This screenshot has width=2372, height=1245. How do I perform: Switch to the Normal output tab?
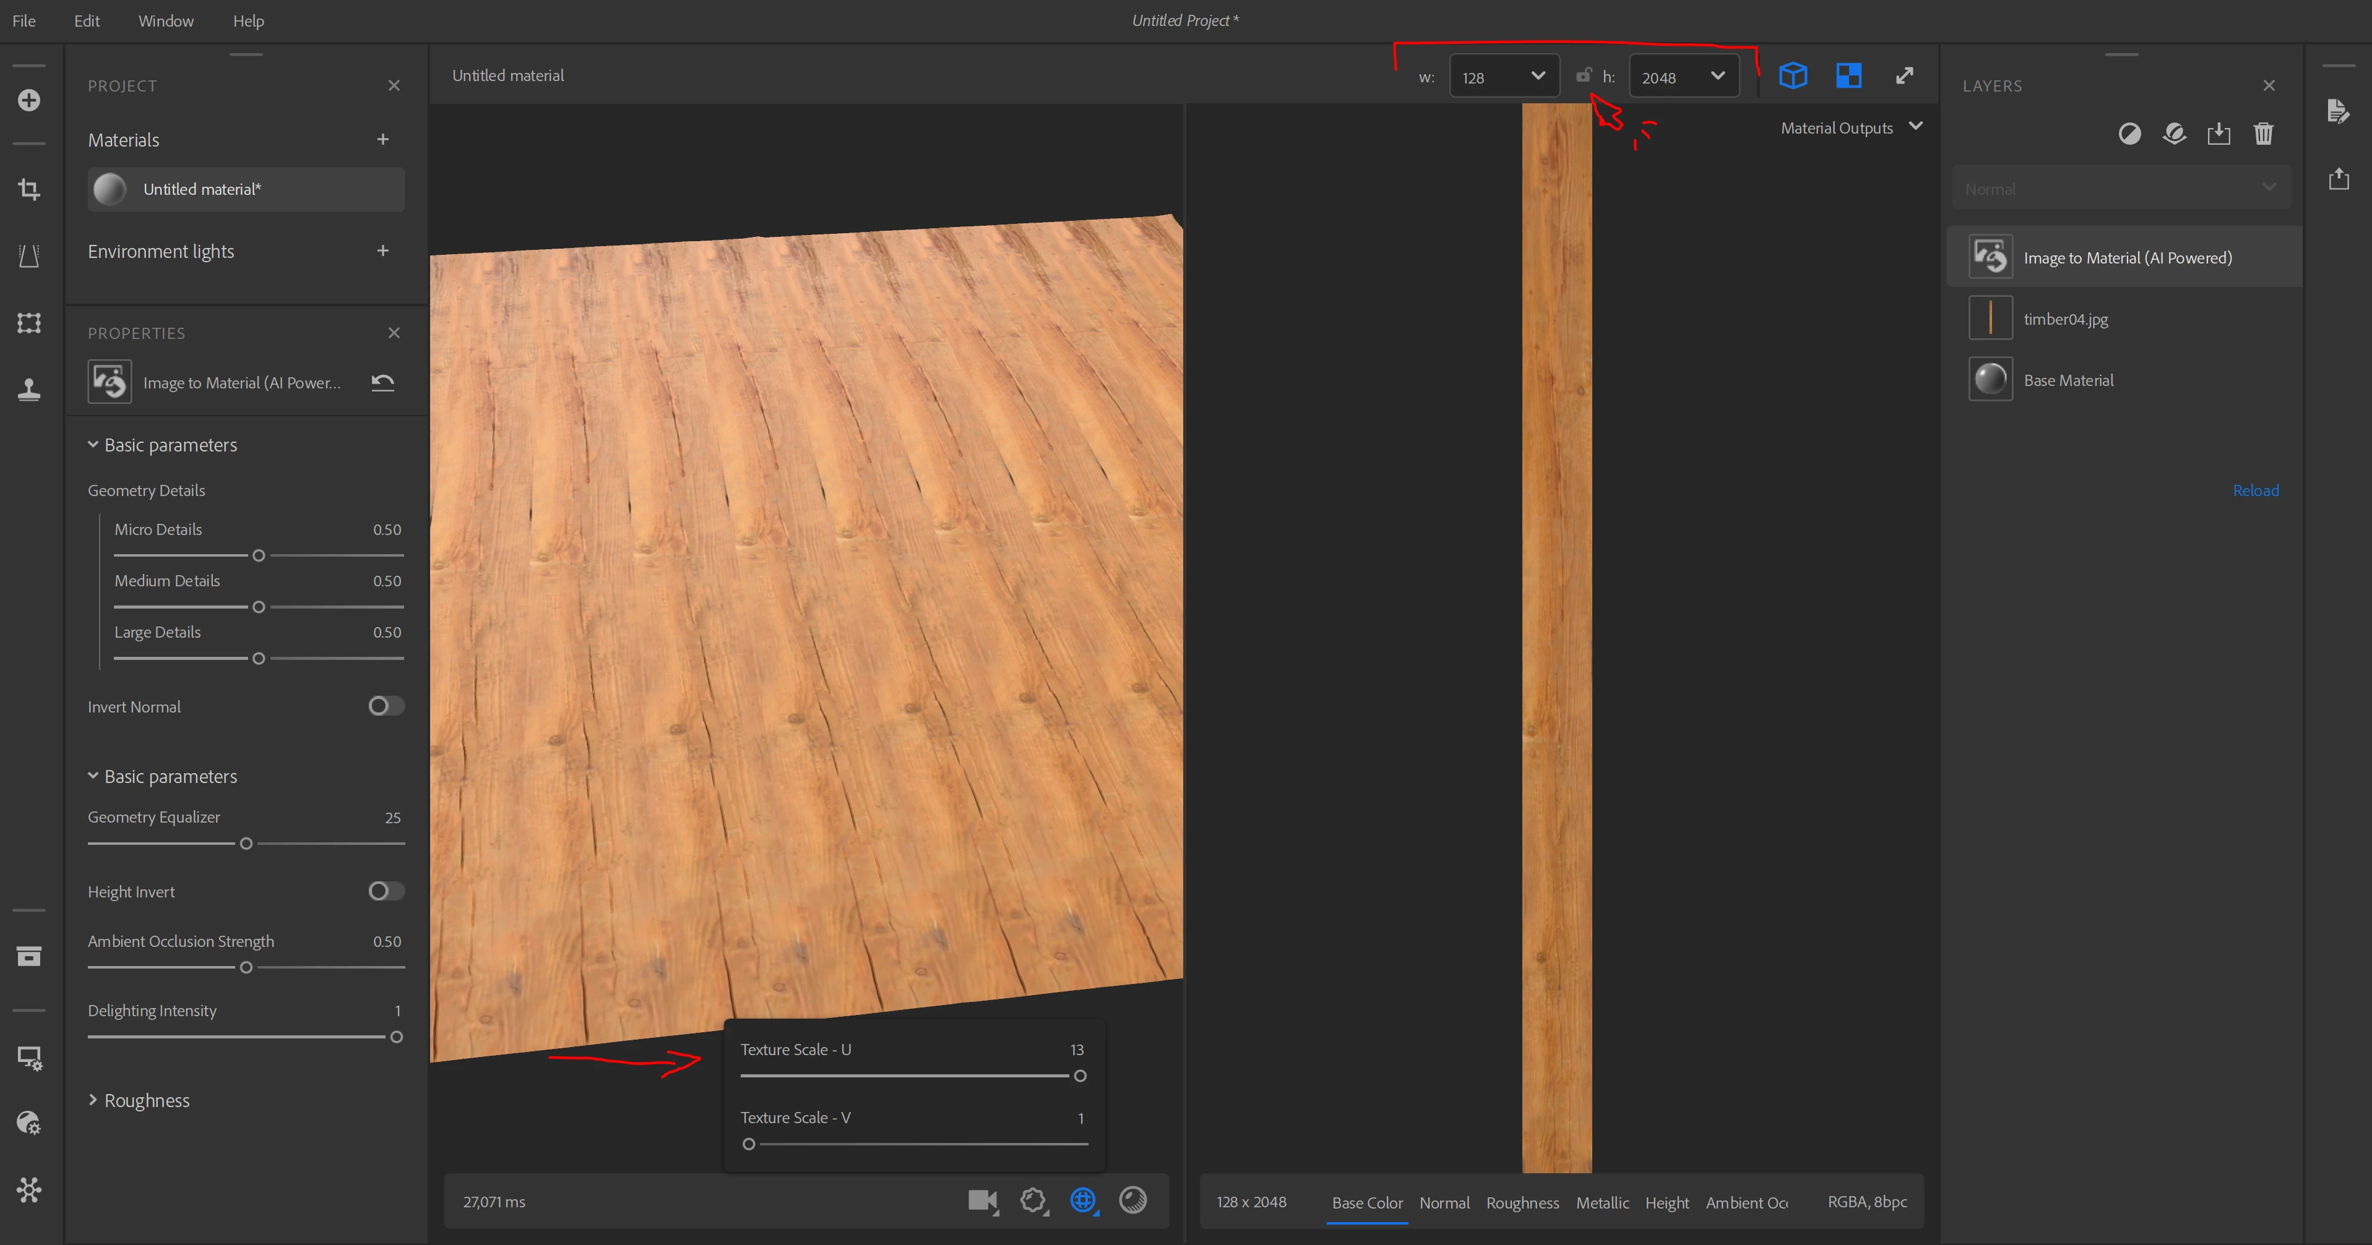pos(1444,1203)
